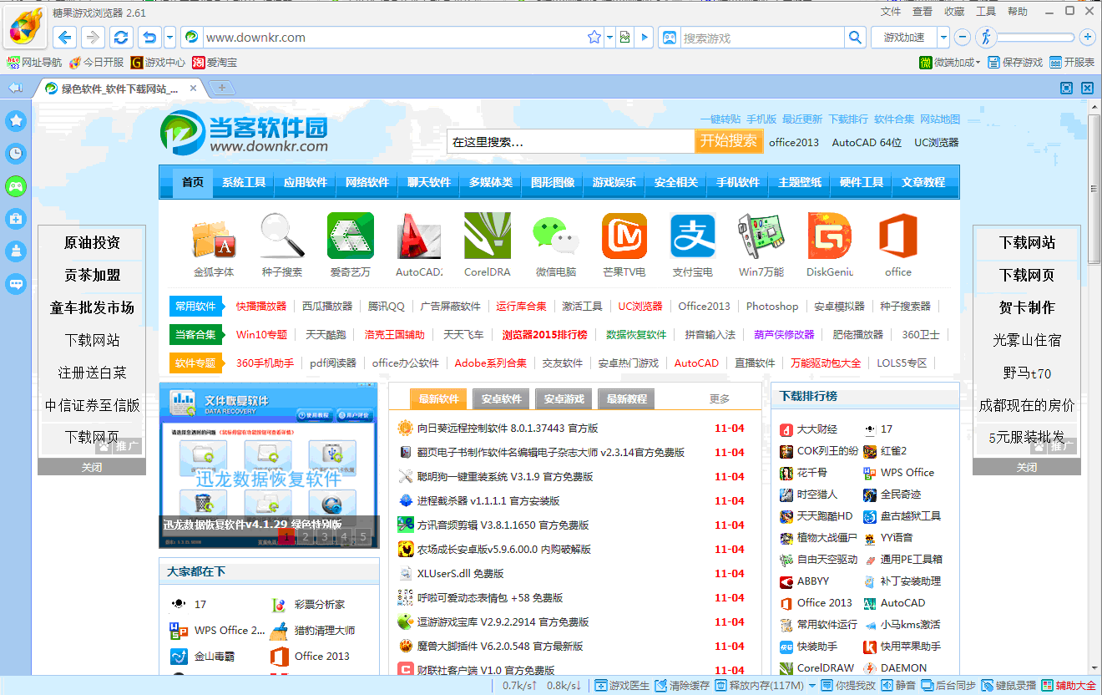Click the 游戏加速 button
The height and width of the screenshot is (695, 1102).
(904, 38)
